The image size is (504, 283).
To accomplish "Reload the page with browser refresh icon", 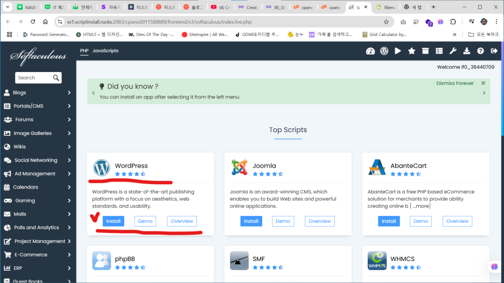I will pos(33,21).
